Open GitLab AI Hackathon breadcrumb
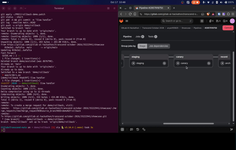Image resolution: width=236 pixels, height=150 pixels. [x=130, y=28]
